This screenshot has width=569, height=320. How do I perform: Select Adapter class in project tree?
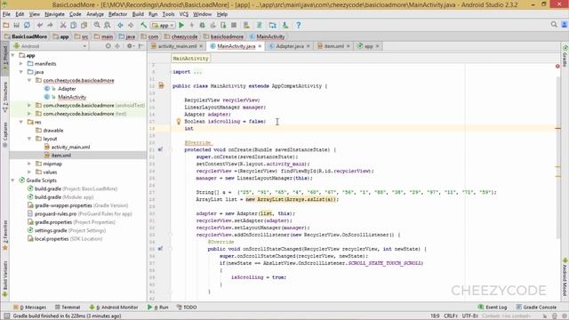(67, 89)
